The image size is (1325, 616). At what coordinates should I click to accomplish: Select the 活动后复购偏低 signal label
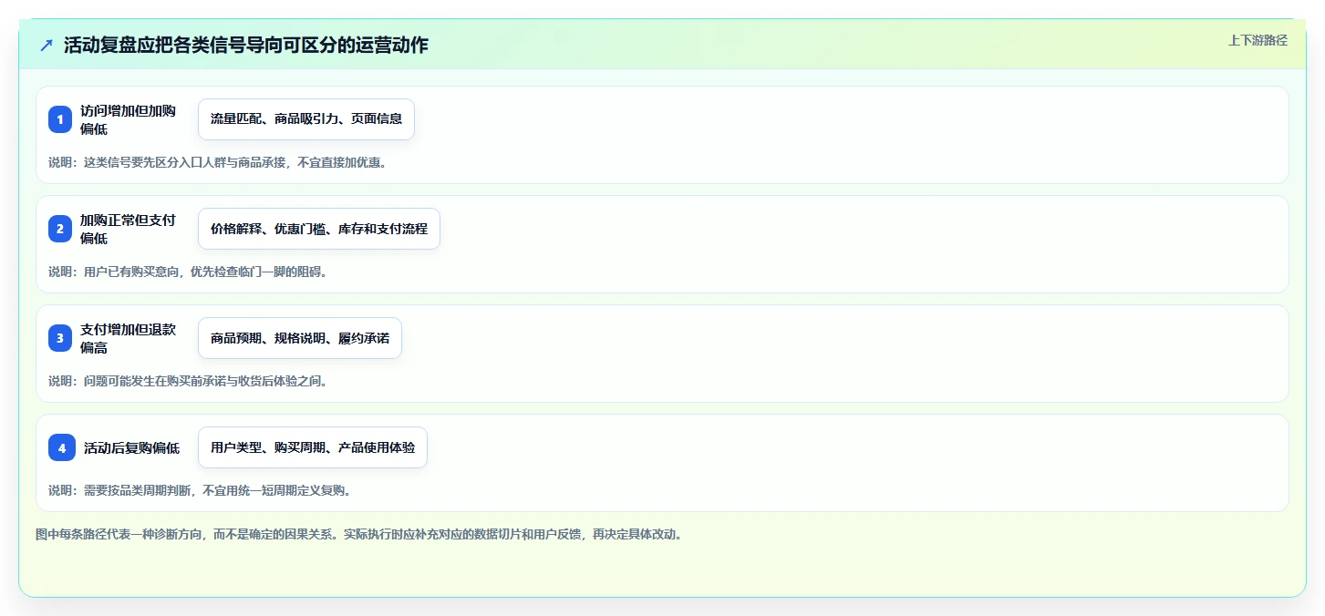pos(131,447)
